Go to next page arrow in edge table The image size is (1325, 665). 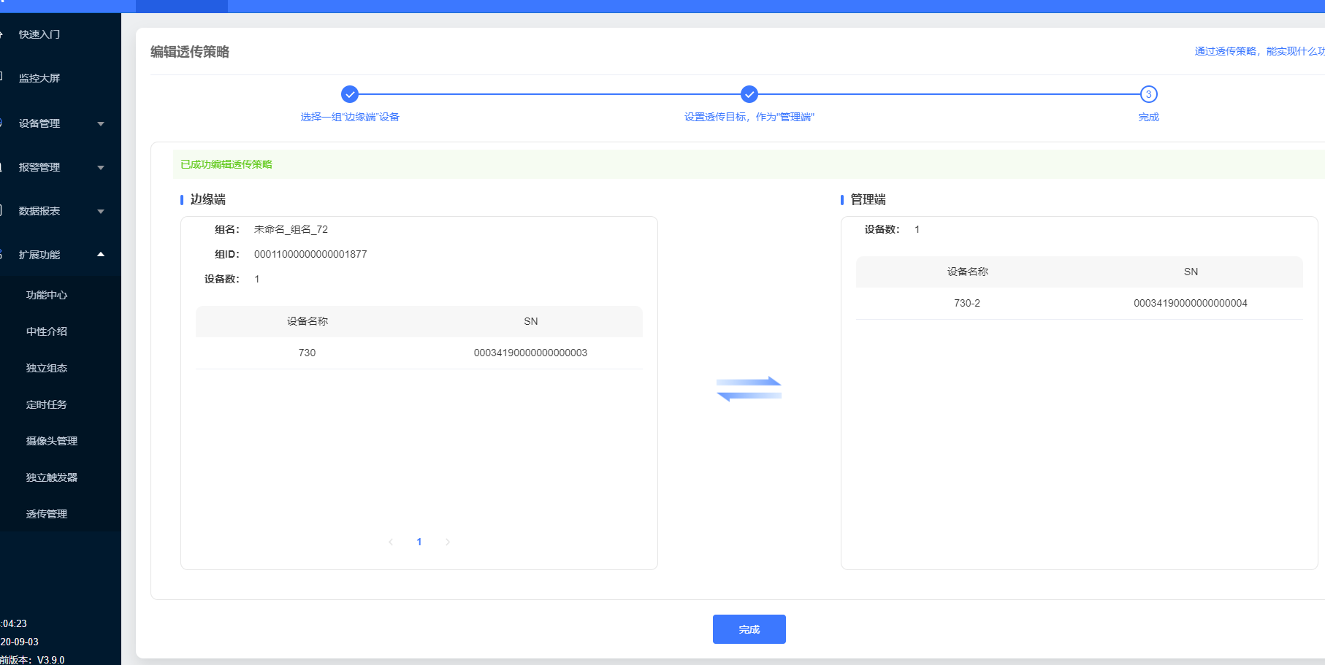pos(448,542)
